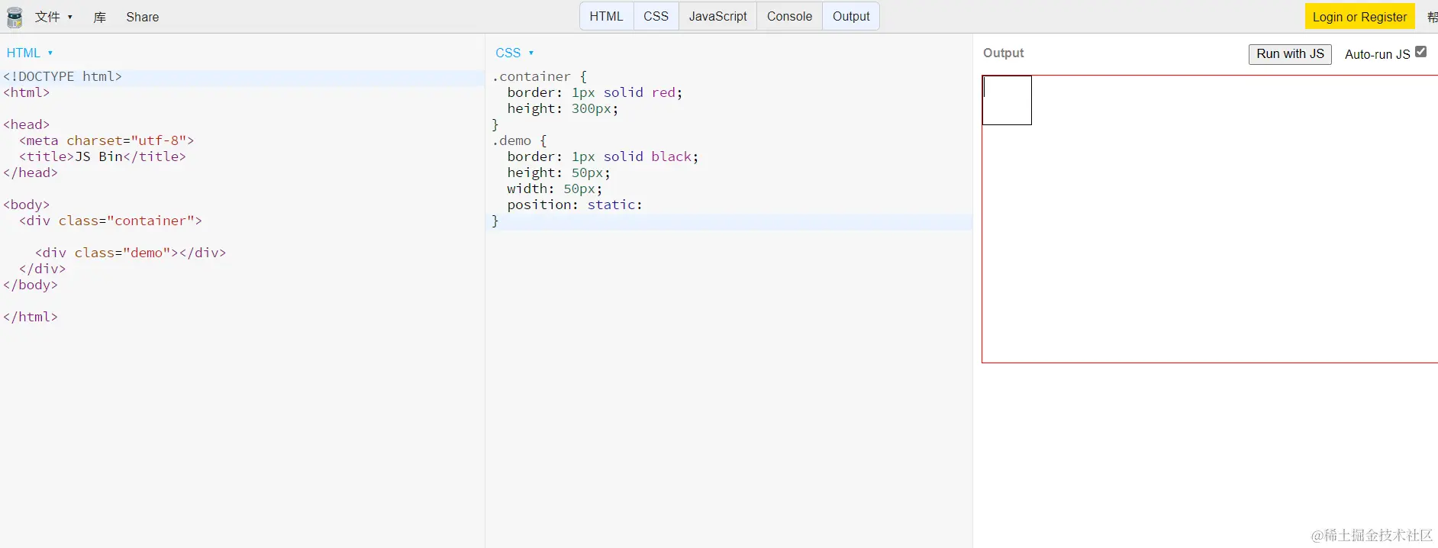
Task: Click the black demo box in output
Action: 1007,100
